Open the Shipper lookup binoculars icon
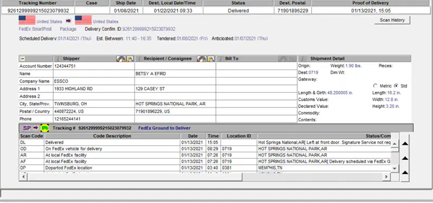 pyautogui.click(x=121, y=59)
